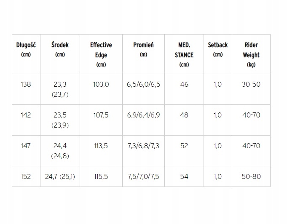
Task: Select the Promień (m) header cell
Action: [x=143, y=50]
